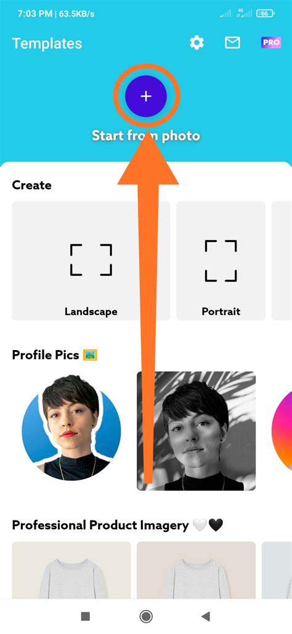Tap the Templates title
The width and height of the screenshot is (292, 634).
pyautogui.click(x=47, y=43)
